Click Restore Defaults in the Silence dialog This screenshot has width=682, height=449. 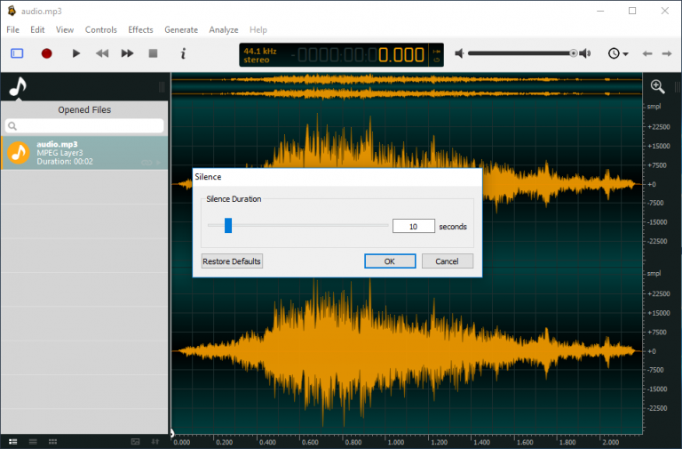tap(232, 261)
